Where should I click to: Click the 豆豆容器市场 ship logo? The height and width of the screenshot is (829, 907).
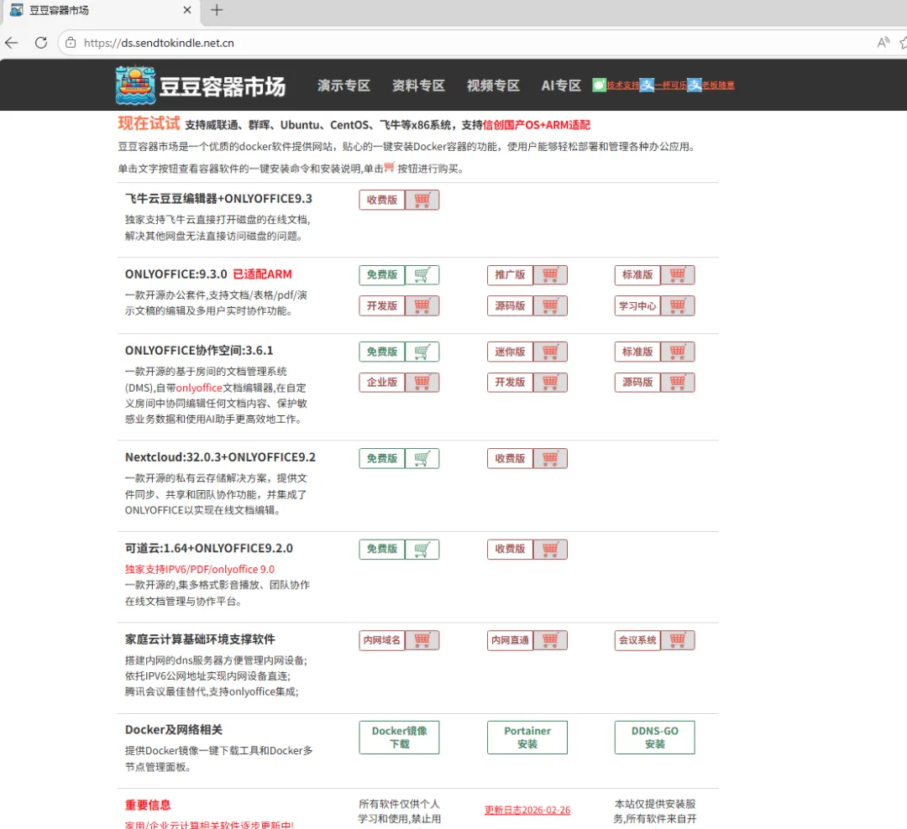coord(135,86)
